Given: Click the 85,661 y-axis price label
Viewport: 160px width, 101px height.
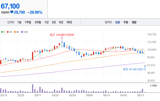Looking at the screenshot, I should [151, 57].
